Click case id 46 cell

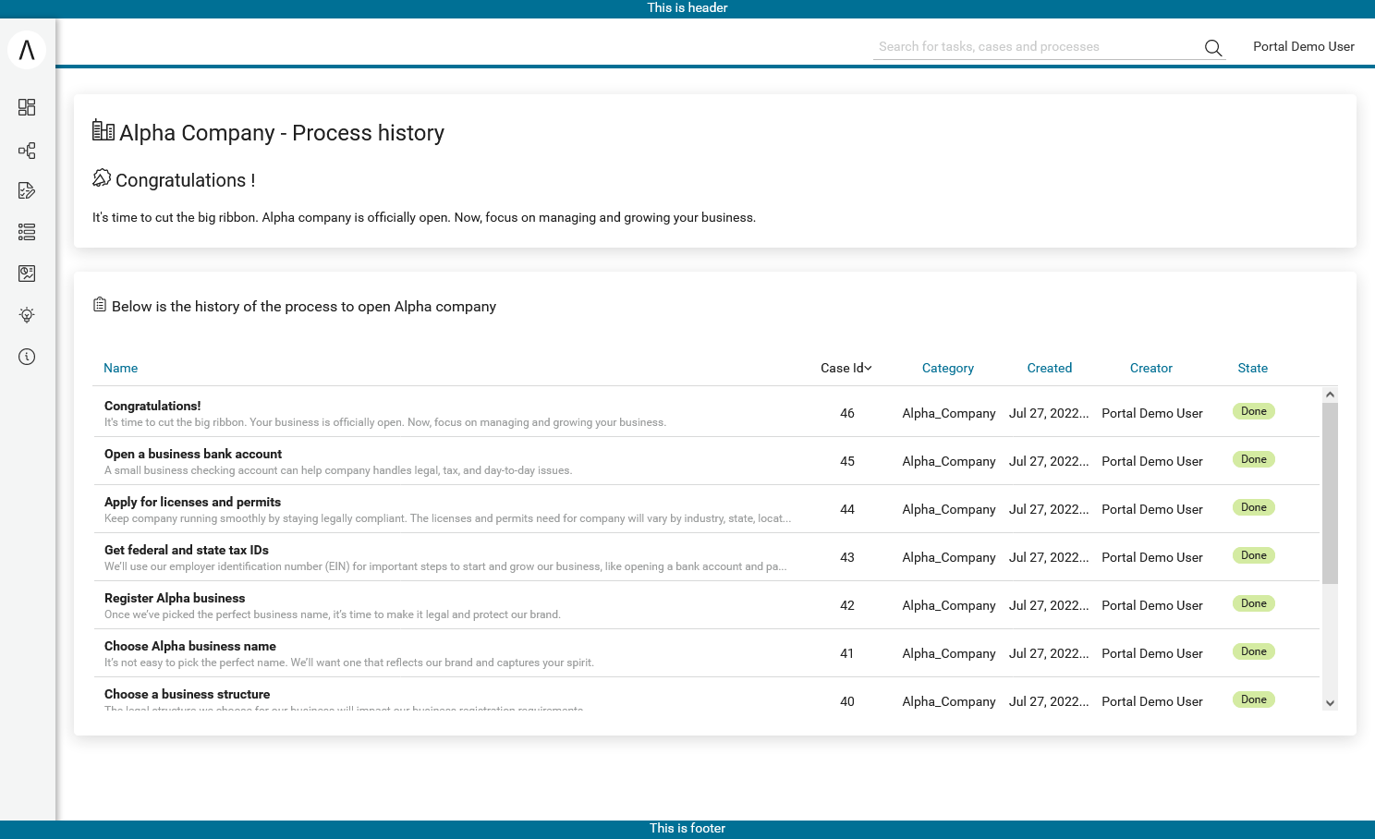point(847,413)
